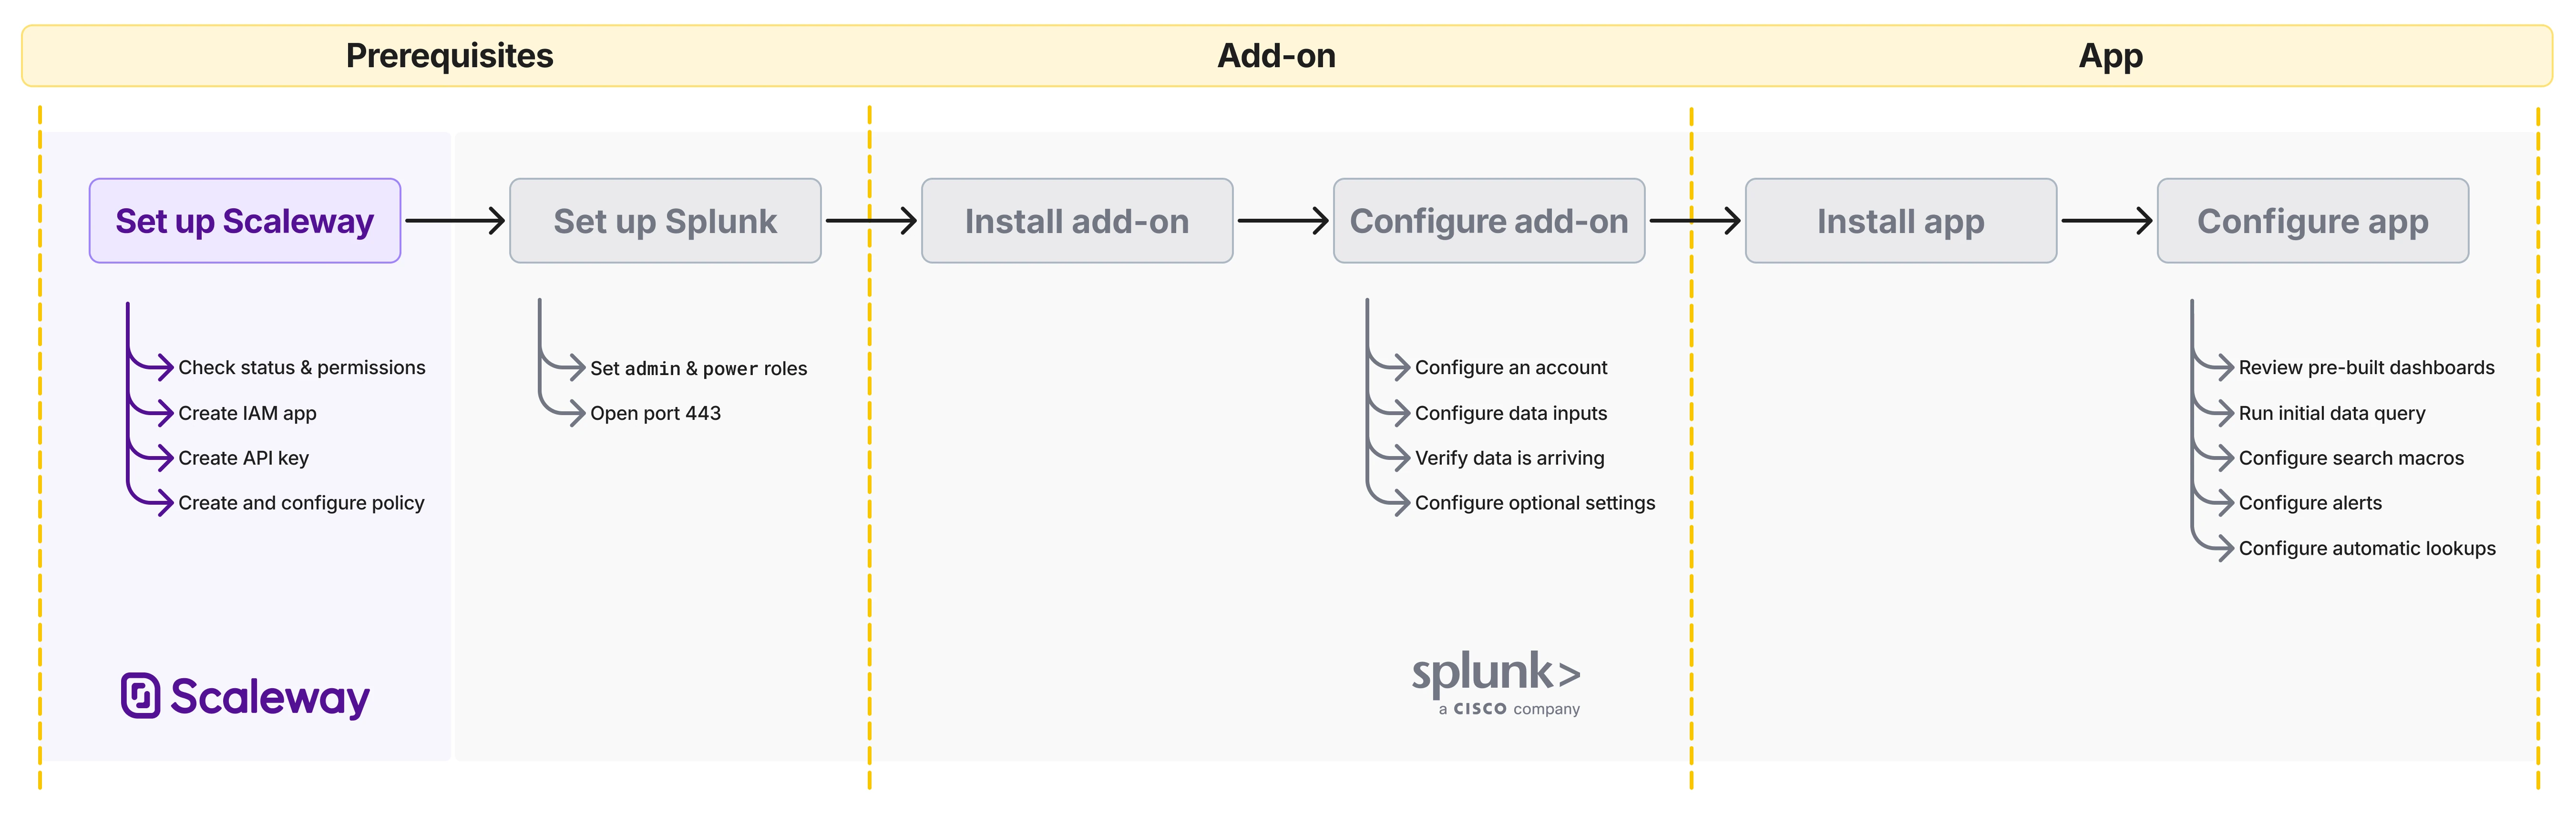Select the Install add-on step box
Image resolution: width=2576 pixels, height=814 pixels.
click(x=1077, y=221)
